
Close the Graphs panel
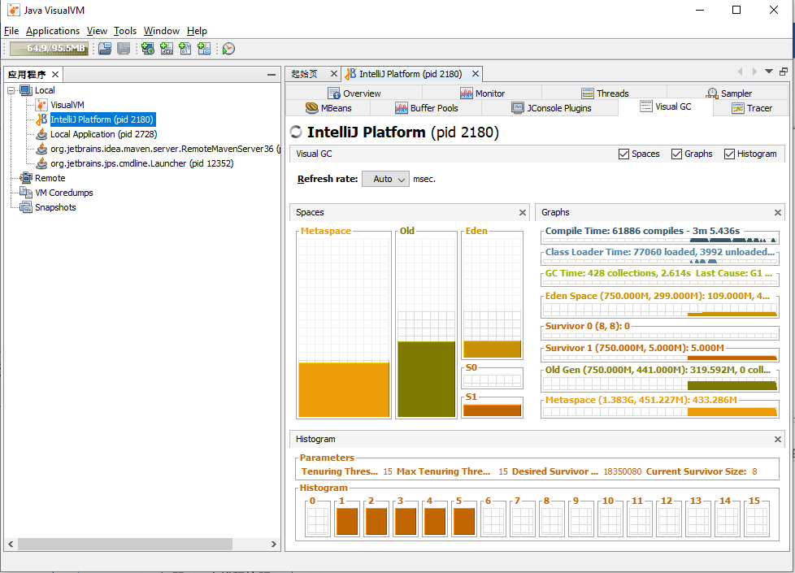(778, 212)
